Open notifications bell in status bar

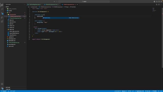(161, 91)
